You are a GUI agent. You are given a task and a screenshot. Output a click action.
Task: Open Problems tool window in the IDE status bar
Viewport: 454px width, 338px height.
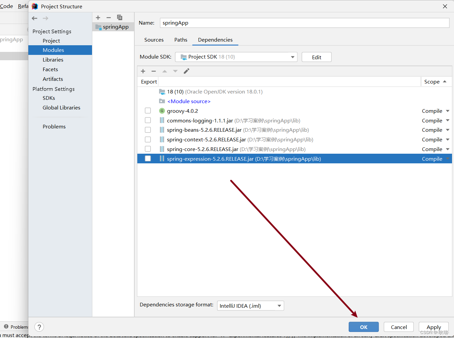tap(16, 327)
